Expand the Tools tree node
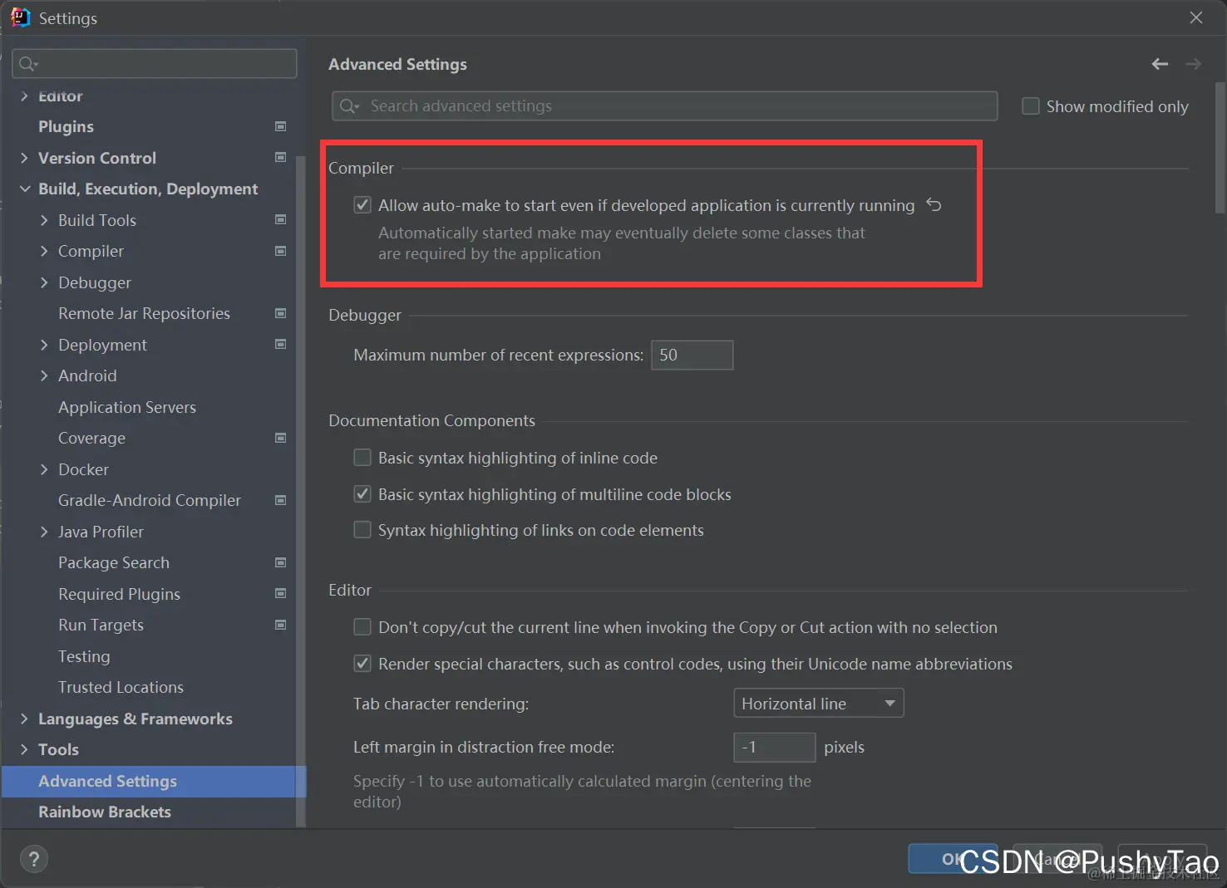The height and width of the screenshot is (888, 1227). 24,749
